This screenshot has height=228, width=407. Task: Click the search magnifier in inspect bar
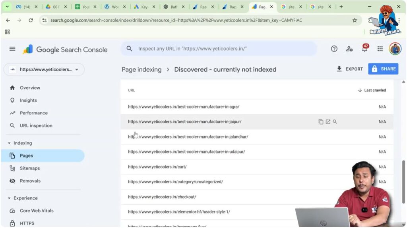129,49
